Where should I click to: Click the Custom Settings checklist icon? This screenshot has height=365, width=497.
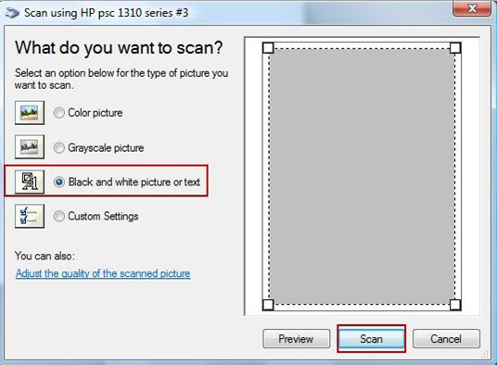click(30, 216)
